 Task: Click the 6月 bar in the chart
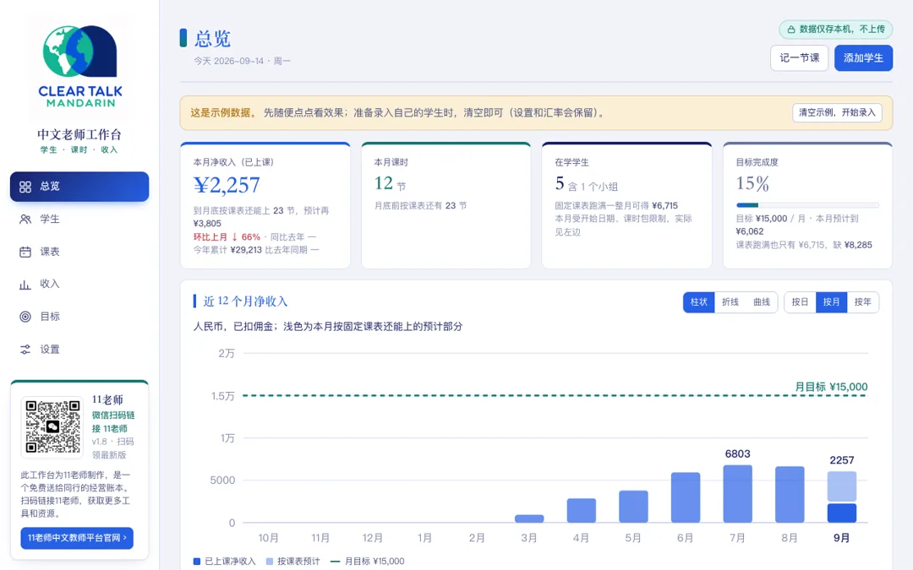(686, 497)
